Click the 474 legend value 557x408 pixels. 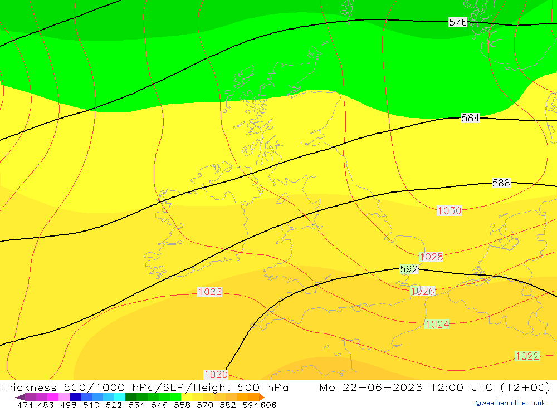click(x=25, y=405)
